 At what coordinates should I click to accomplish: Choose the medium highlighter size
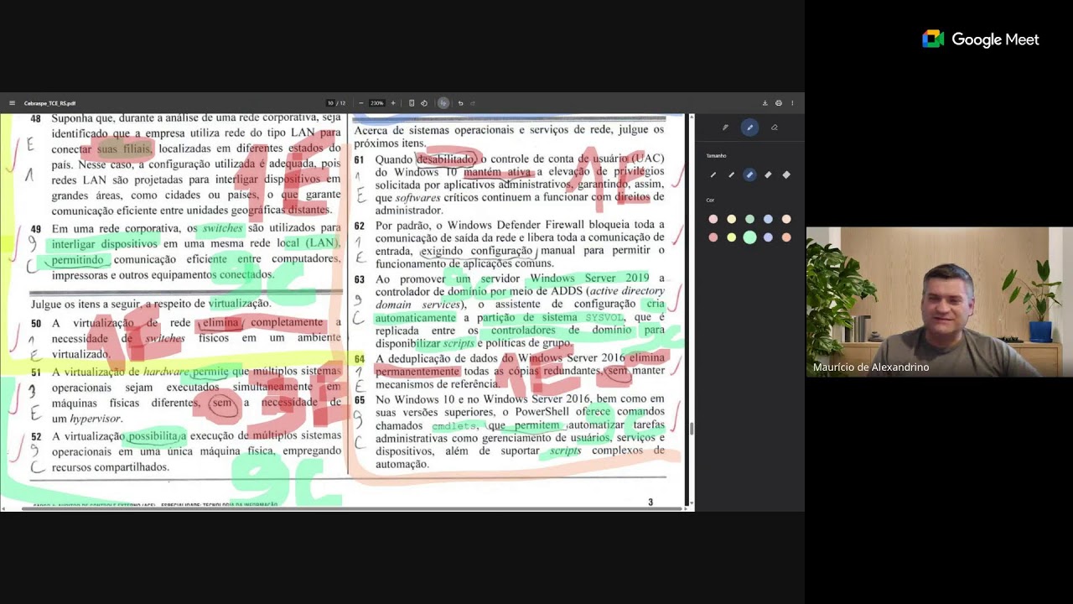[749, 174]
